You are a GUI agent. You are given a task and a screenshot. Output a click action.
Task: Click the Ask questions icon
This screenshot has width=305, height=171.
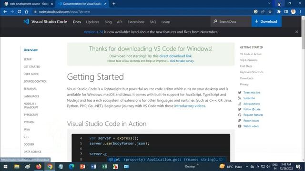(240, 104)
